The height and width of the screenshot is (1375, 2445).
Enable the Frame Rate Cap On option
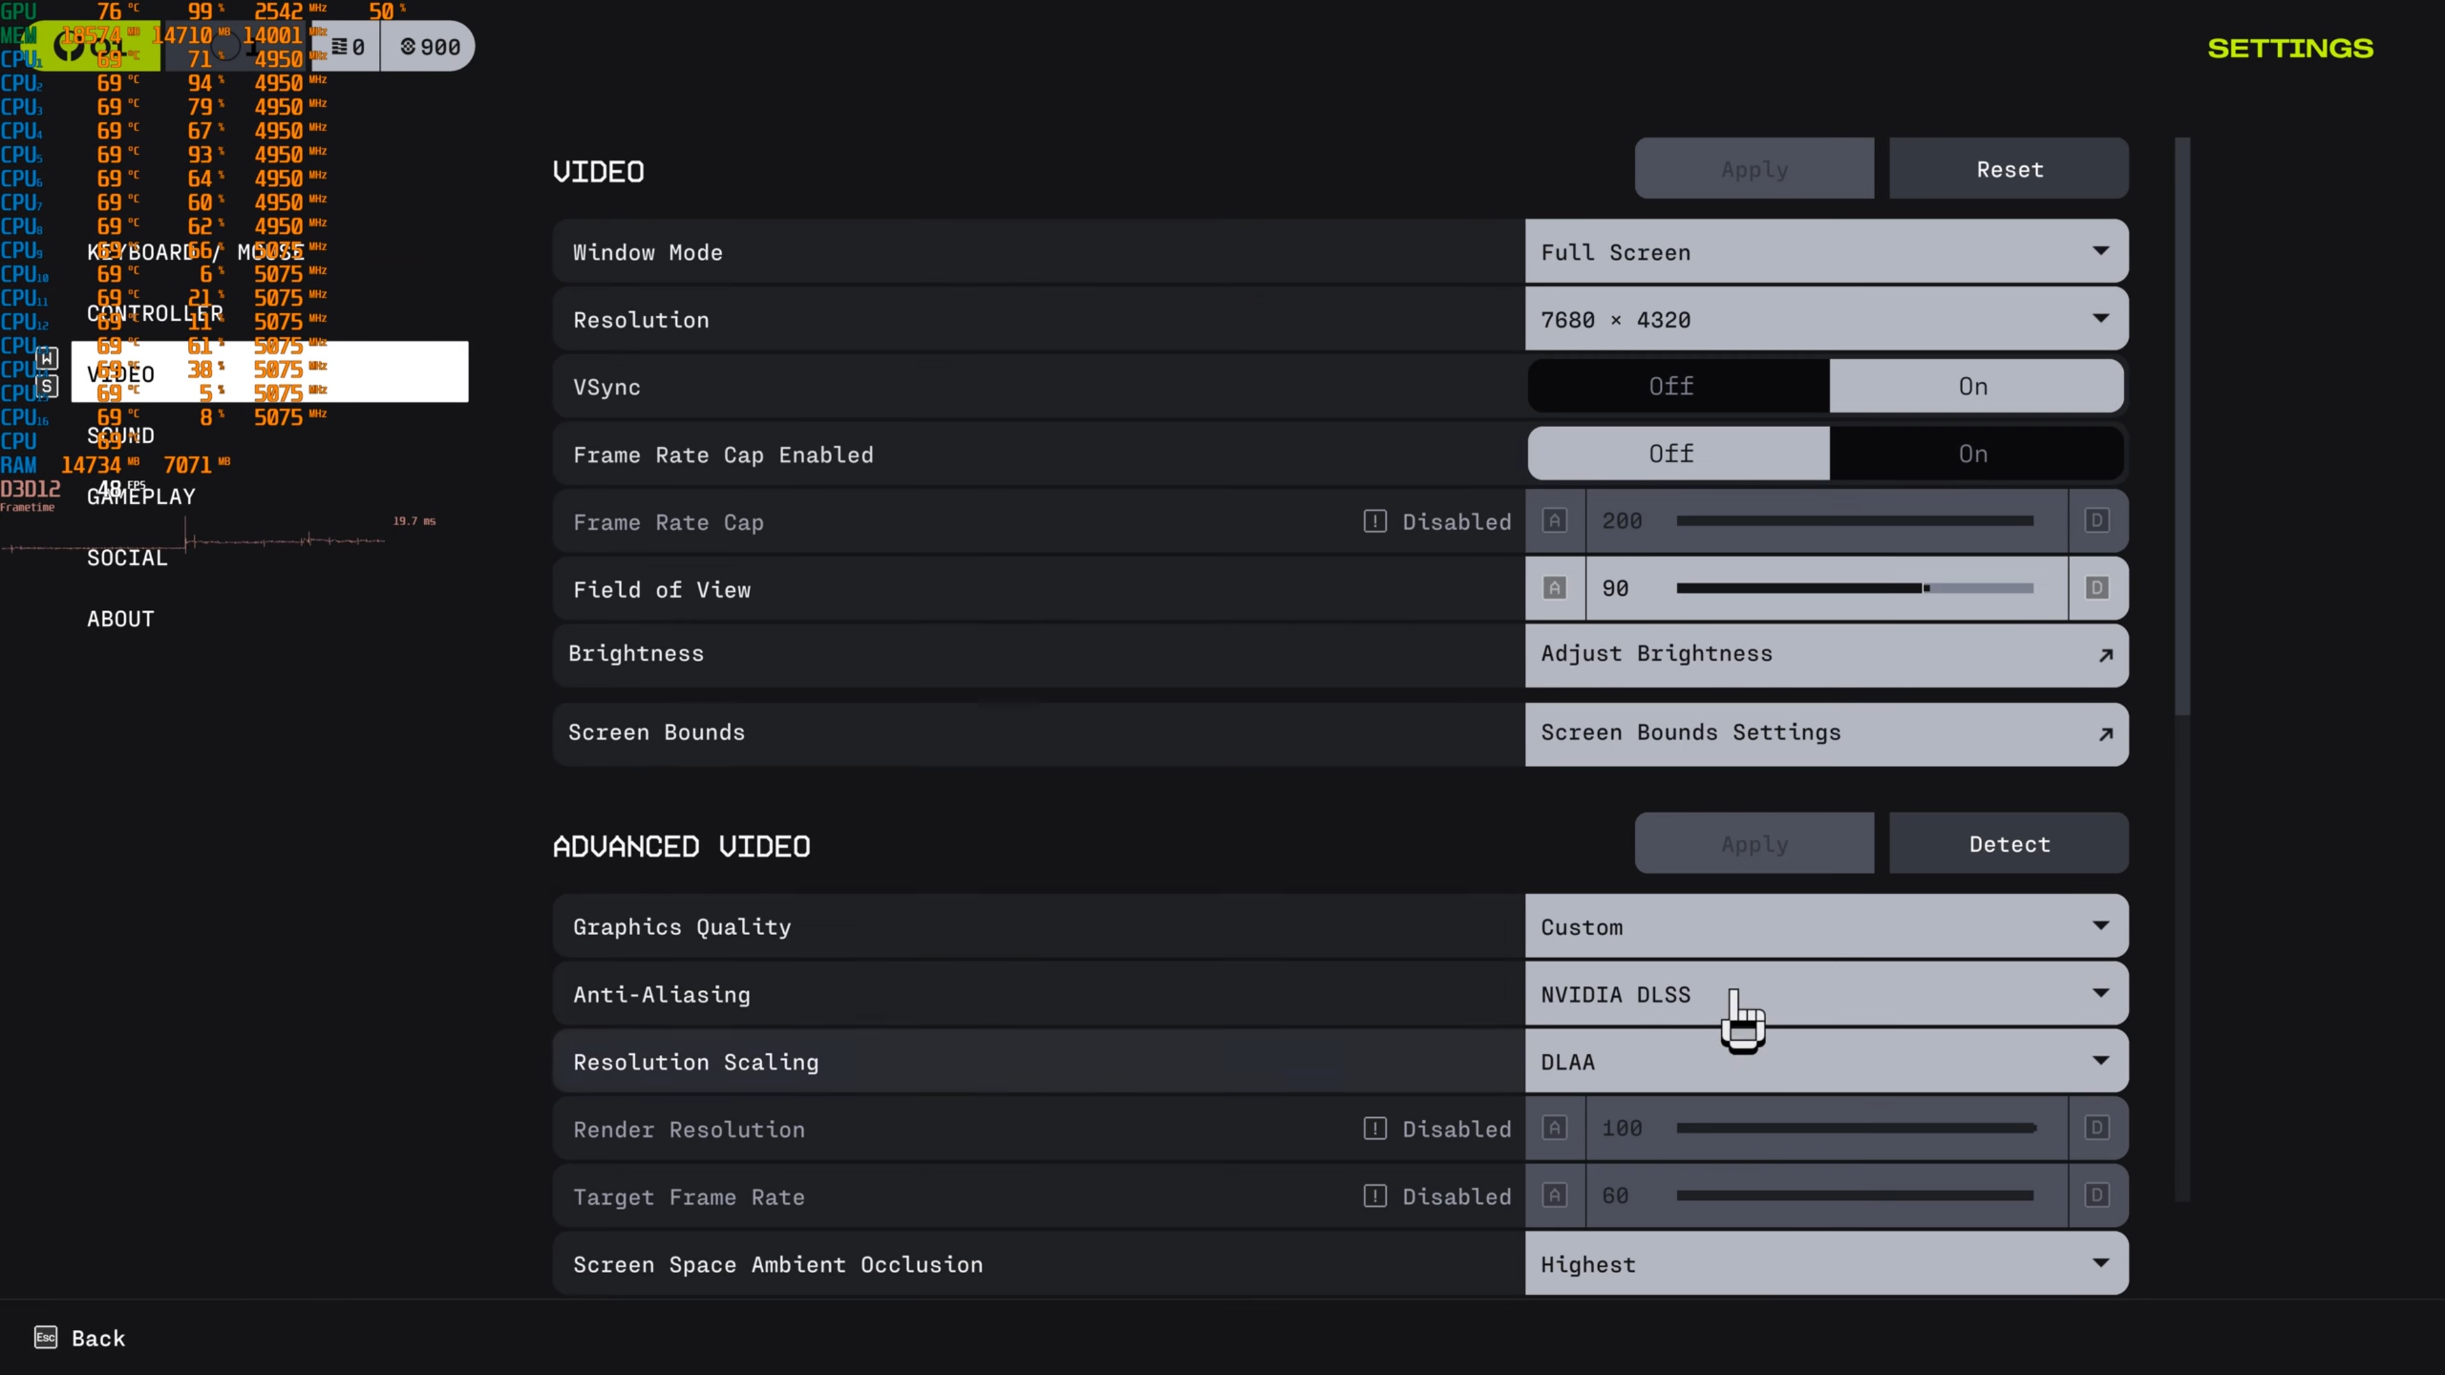pos(1974,454)
